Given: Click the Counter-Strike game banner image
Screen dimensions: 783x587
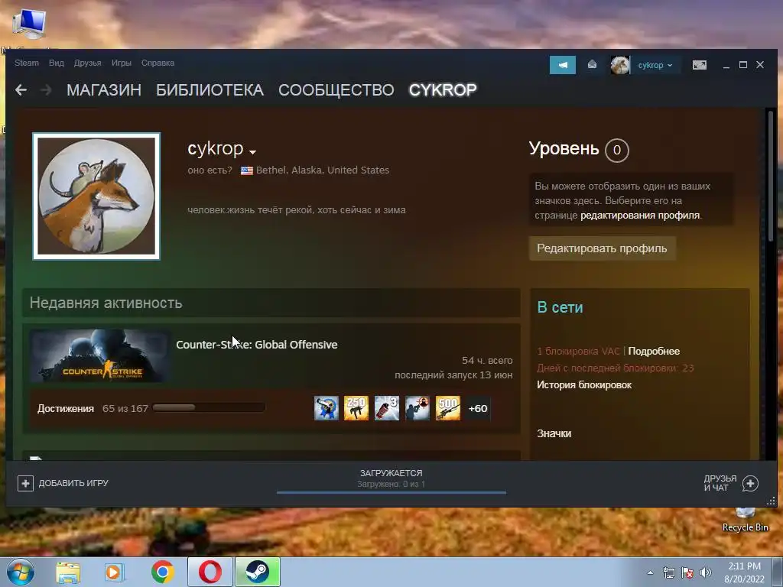Looking at the screenshot, I should click(x=100, y=356).
